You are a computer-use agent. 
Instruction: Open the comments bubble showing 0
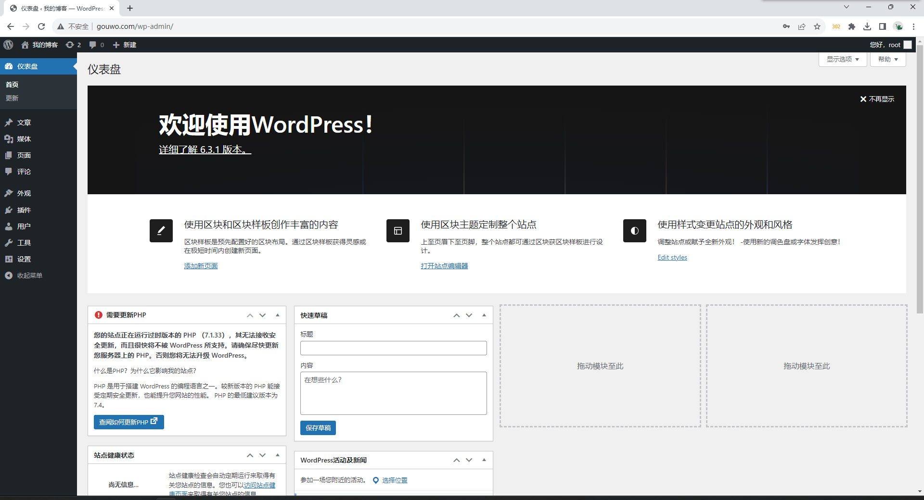pyautogui.click(x=96, y=45)
